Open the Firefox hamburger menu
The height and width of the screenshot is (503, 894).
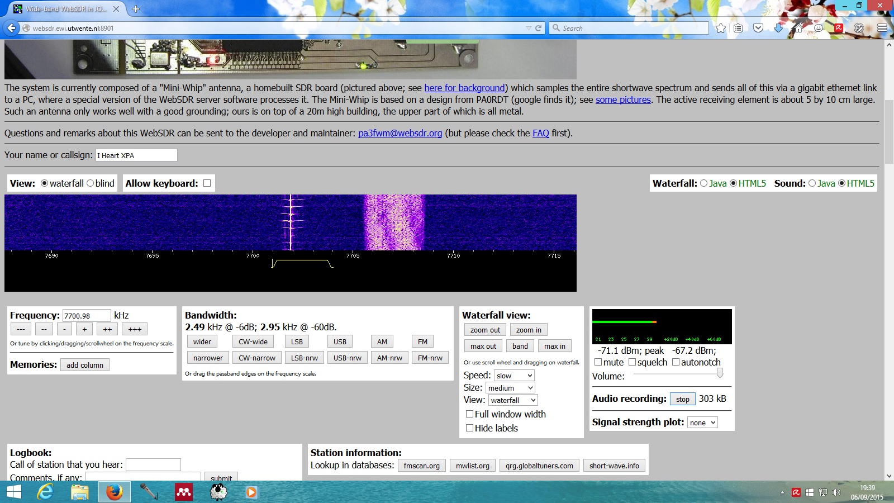point(882,28)
